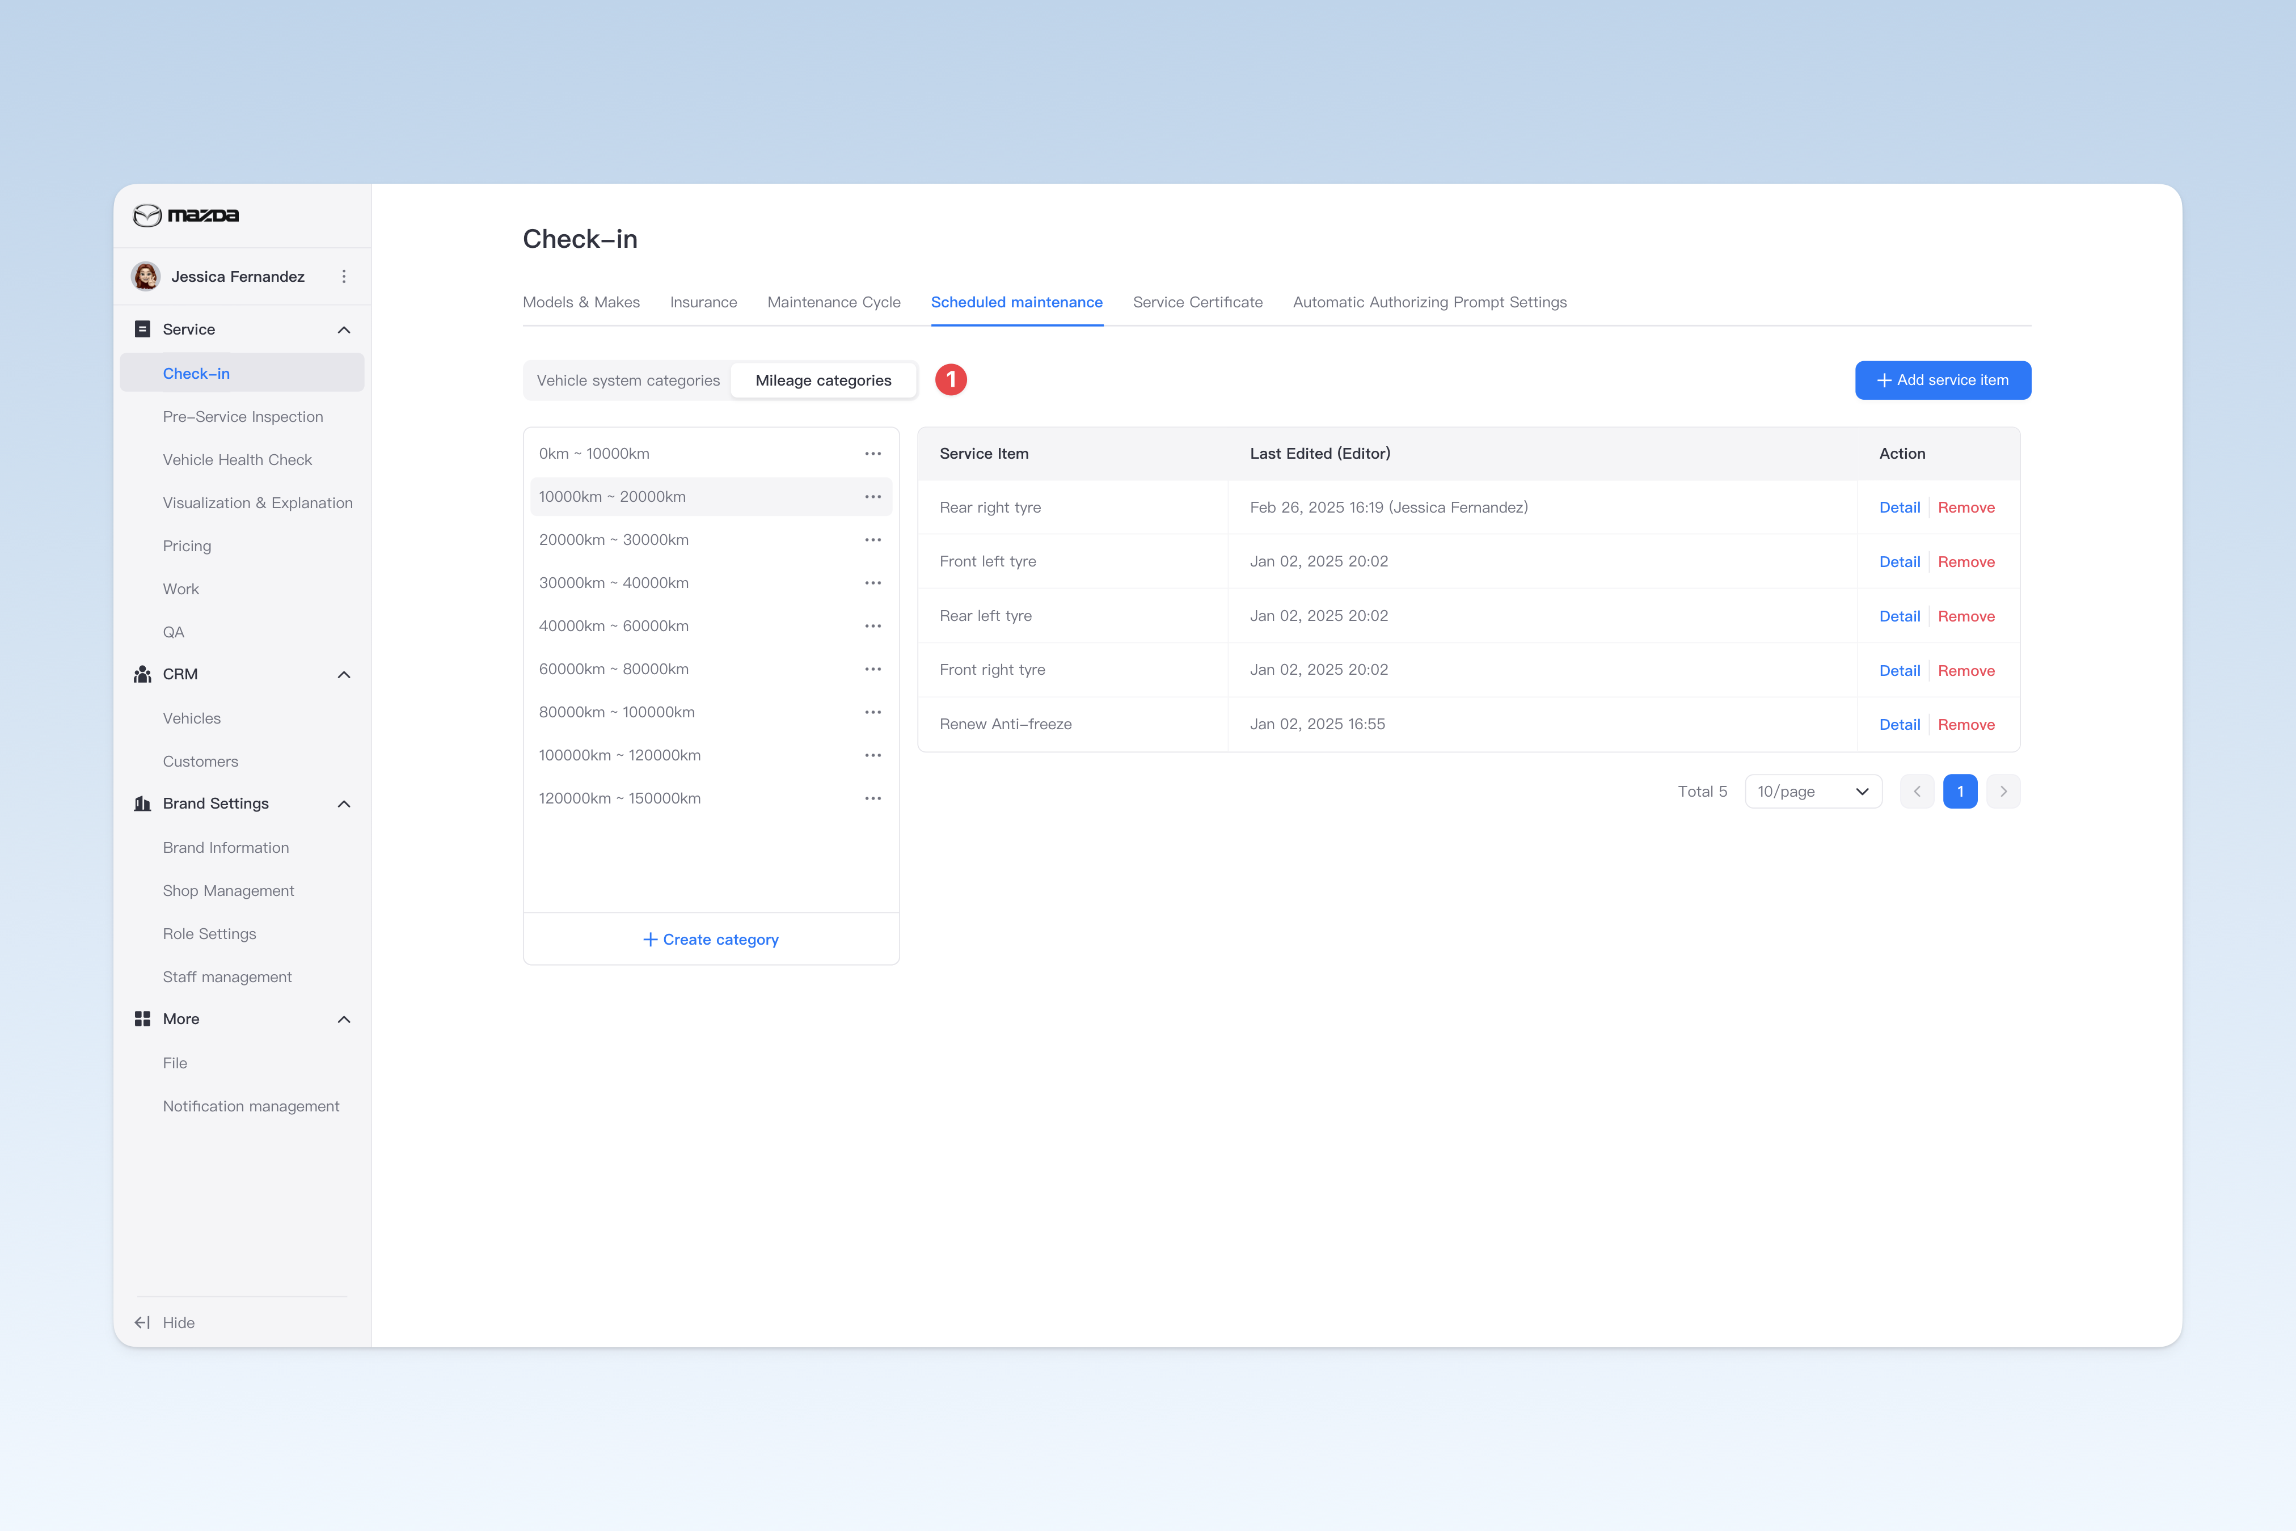Click the Add service item button
Screen dimensions: 2296x1531
[1943, 381]
